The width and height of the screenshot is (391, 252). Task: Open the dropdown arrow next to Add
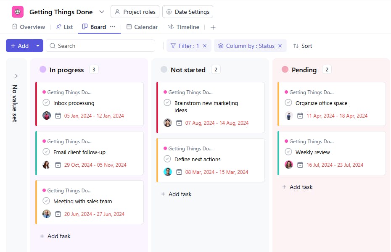(x=38, y=46)
